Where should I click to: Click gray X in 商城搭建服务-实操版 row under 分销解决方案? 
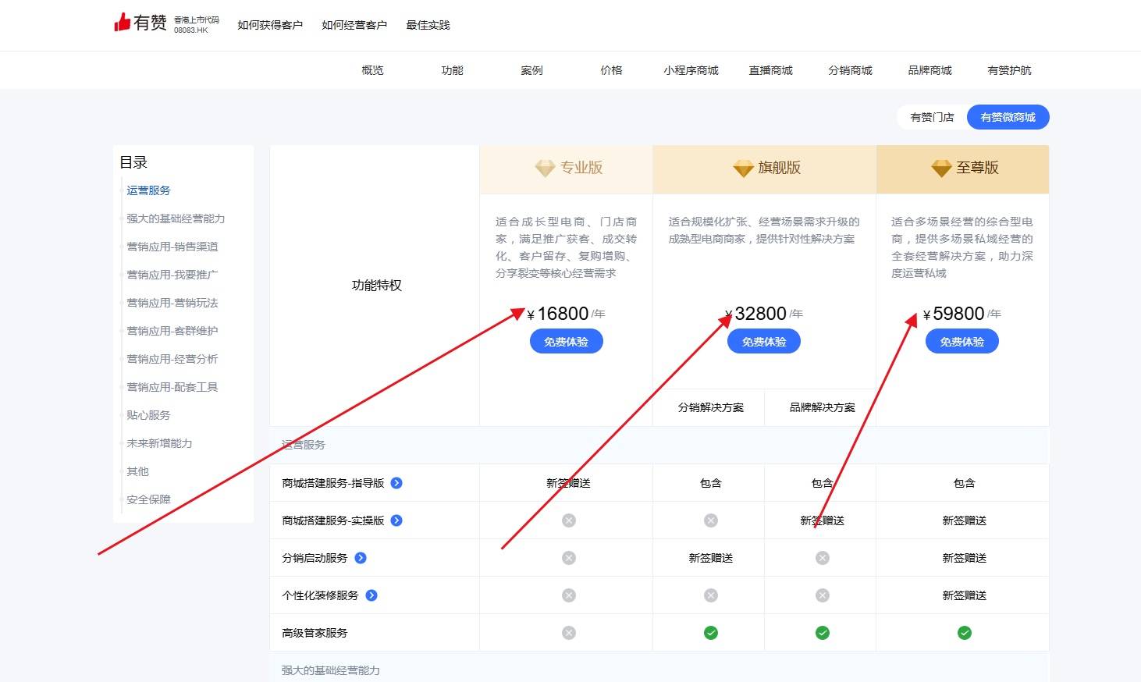pos(711,520)
